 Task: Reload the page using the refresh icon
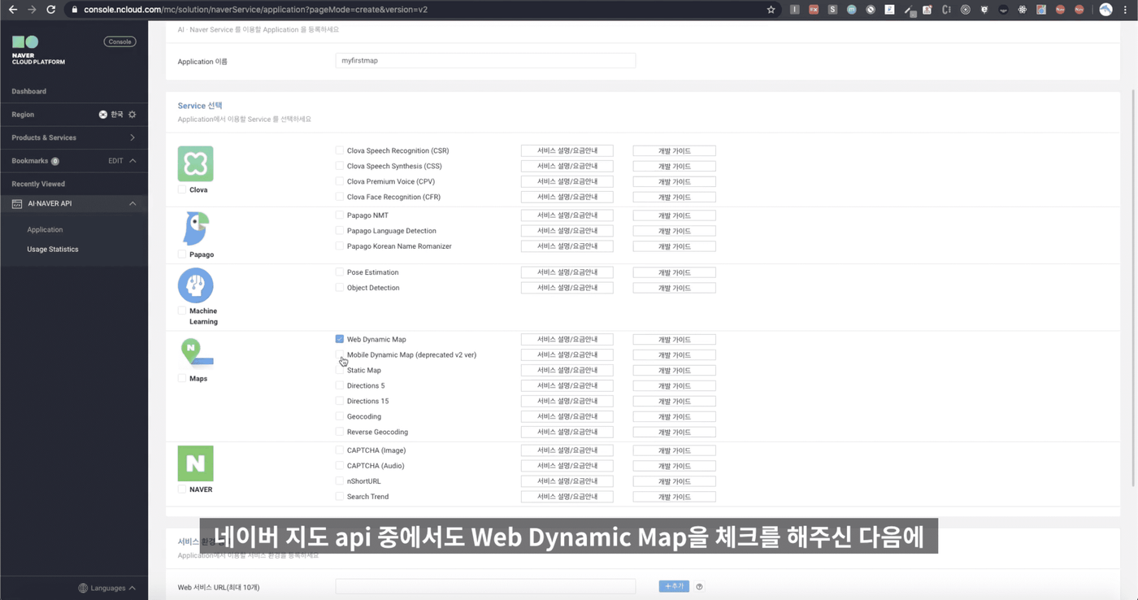[x=51, y=10]
